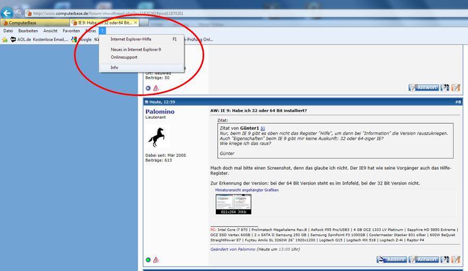This screenshot has height=271, width=468.
Task: Report the upper post via red warning triangle
Action: (156, 88)
